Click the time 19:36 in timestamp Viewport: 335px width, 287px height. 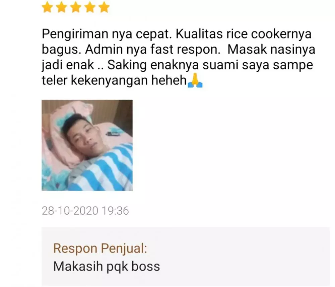[115, 211]
